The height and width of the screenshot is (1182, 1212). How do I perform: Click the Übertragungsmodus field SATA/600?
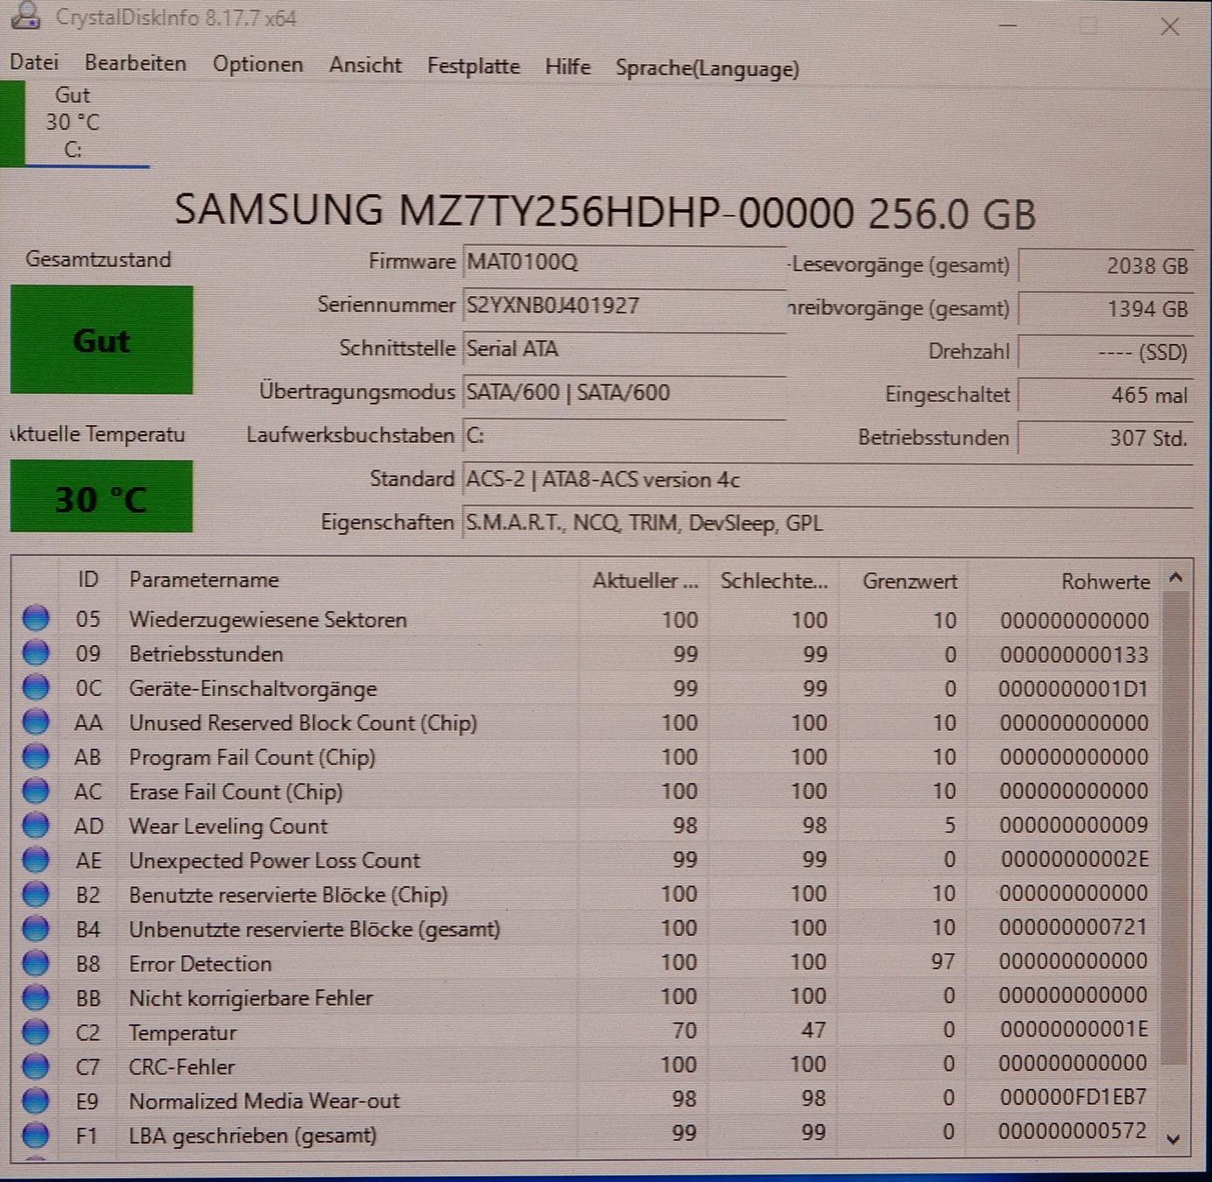click(x=624, y=392)
